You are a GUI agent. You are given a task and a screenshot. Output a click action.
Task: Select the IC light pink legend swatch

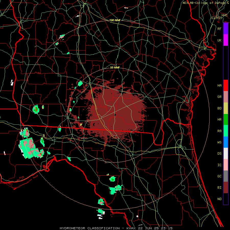tap(226, 165)
